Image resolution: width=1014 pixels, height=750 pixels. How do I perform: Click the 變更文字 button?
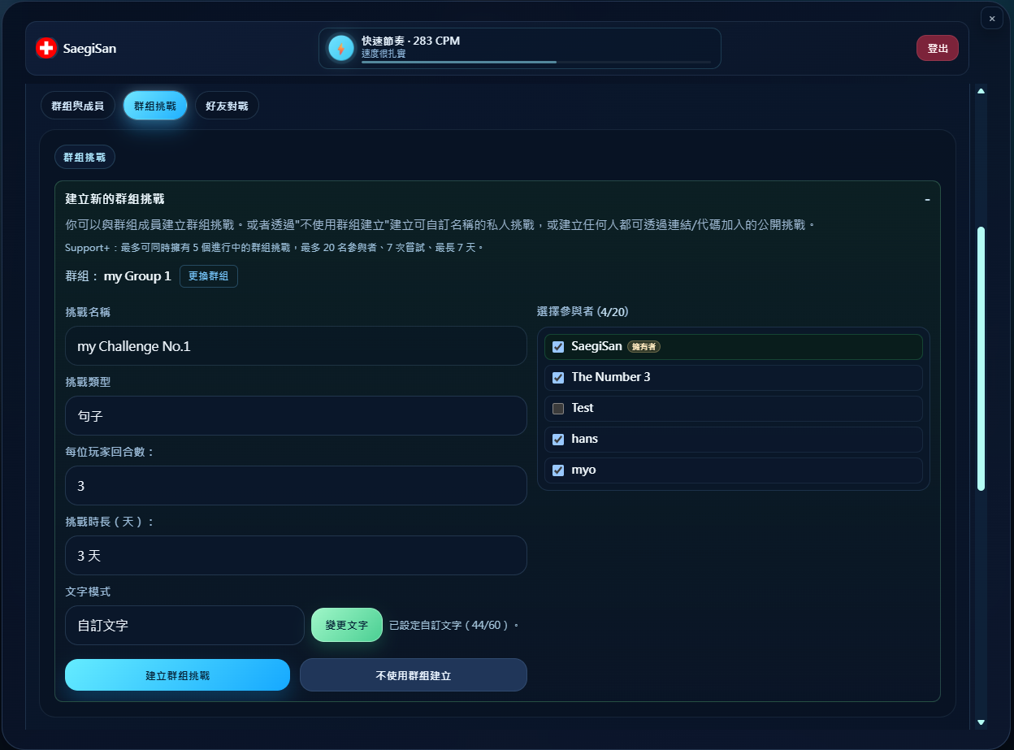click(347, 625)
